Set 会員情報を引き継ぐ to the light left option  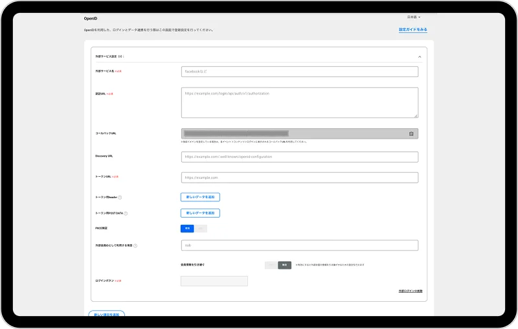271,265
